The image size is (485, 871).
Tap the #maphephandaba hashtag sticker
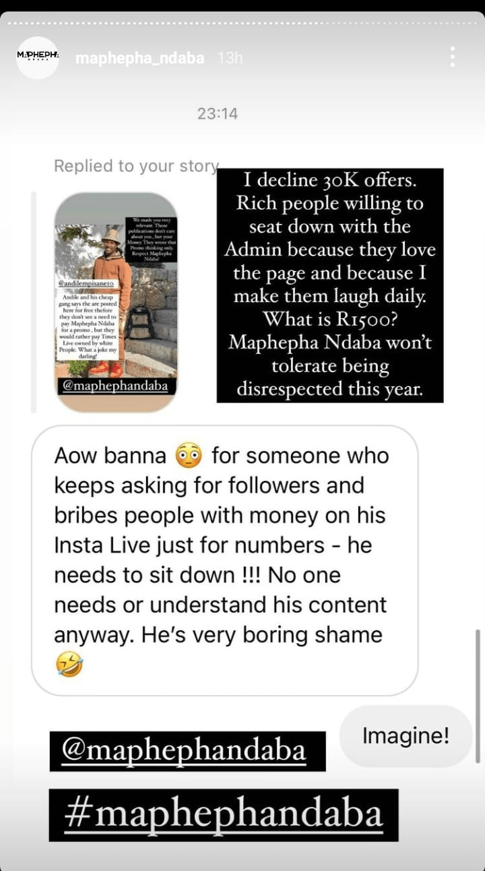[224, 815]
